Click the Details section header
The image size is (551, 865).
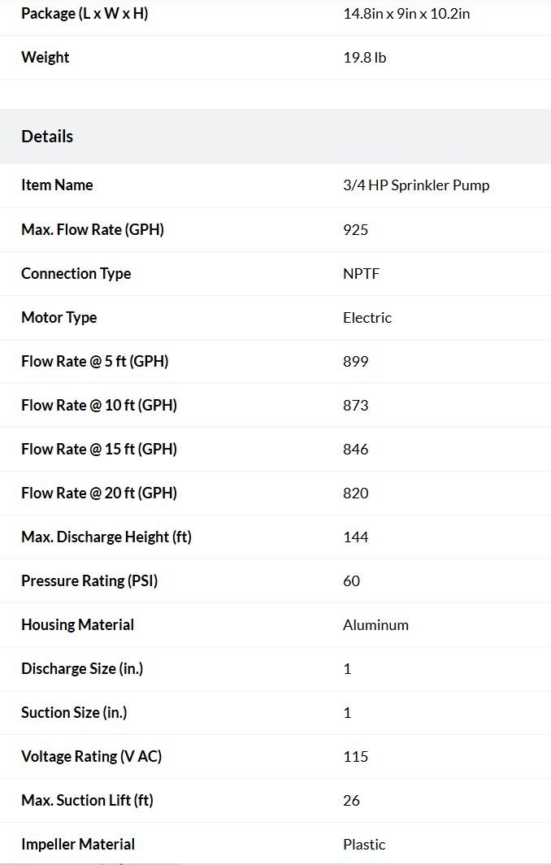tap(47, 137)
